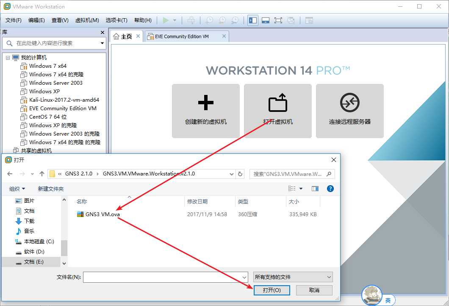Image resolution: width=449 pixels, height=306 pixels.
Task: Click the revert snapshot toolbar icon
Action: [222, 20]
